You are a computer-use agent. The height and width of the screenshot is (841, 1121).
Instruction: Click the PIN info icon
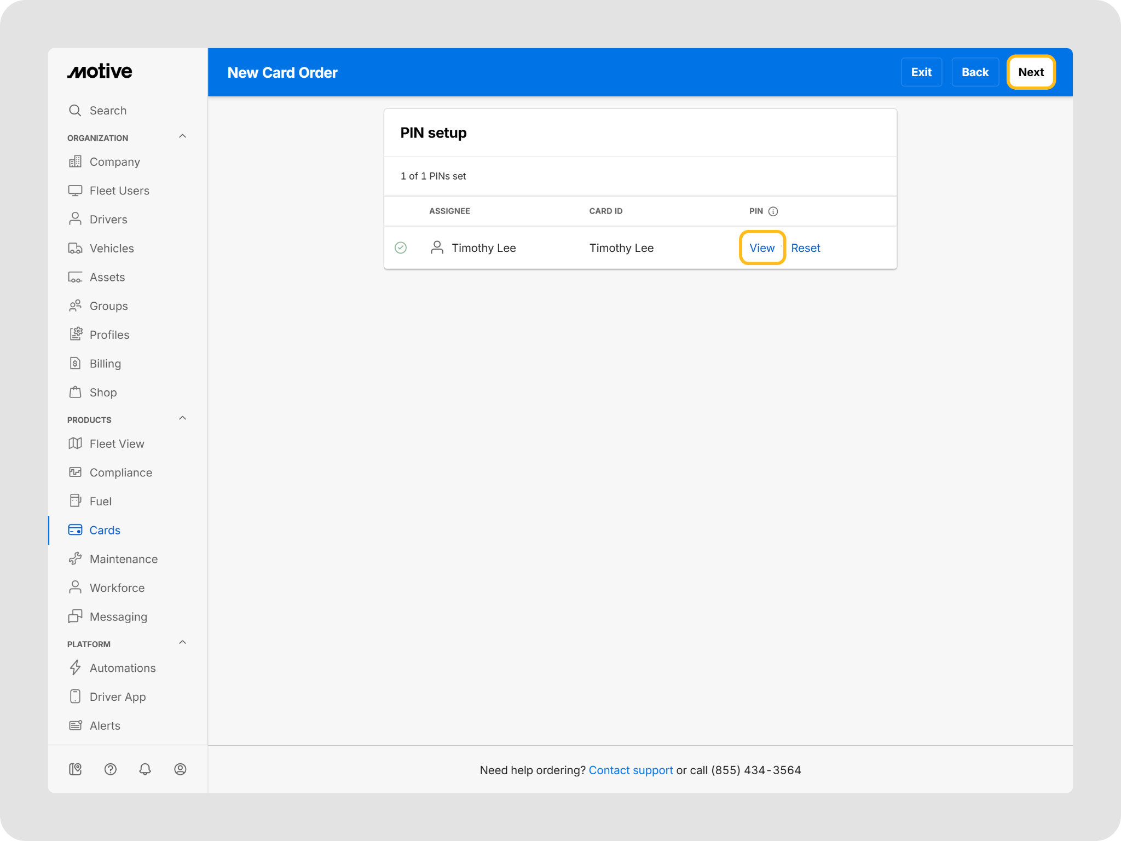pos(773,211)
